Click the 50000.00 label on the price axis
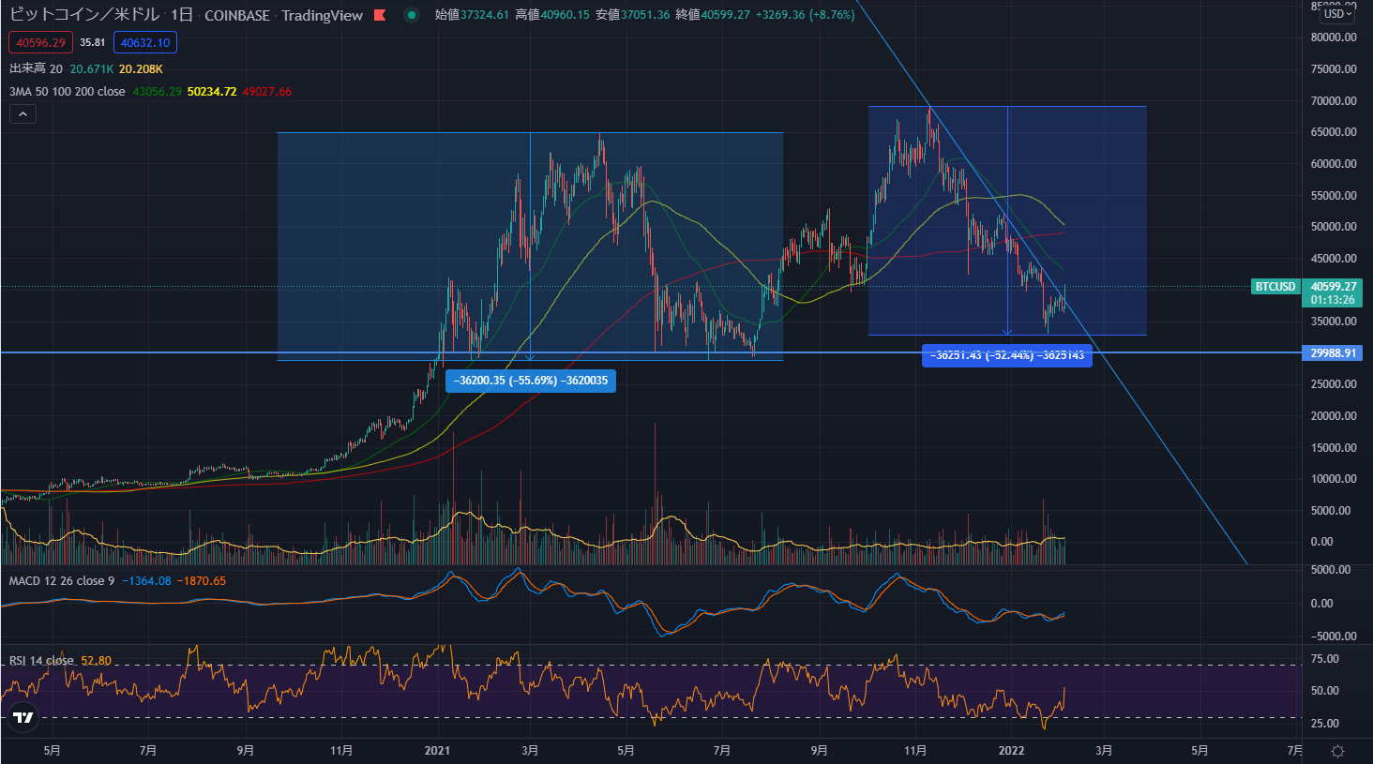The image size is (1373, 764). coord(1334,226)
